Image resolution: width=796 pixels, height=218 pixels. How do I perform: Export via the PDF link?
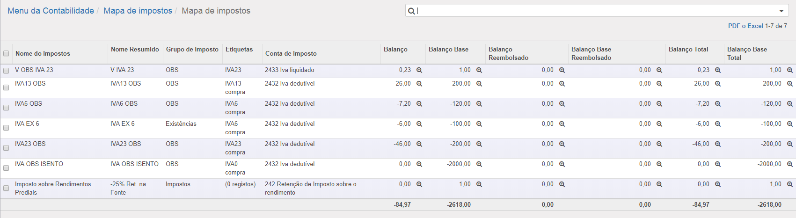[734, 26]
